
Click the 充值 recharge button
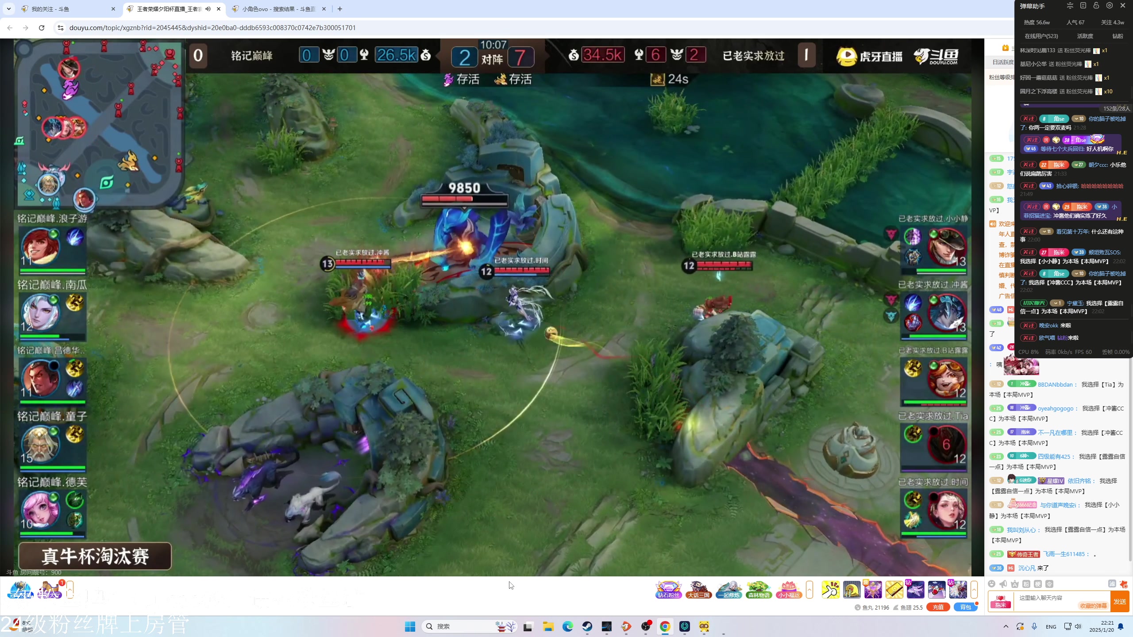pyautogui.click(x=938, y=607)
